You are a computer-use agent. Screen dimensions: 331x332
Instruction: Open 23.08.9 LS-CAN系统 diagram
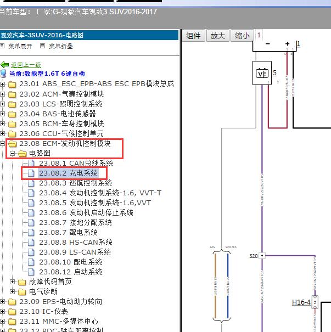click(75, 252)
